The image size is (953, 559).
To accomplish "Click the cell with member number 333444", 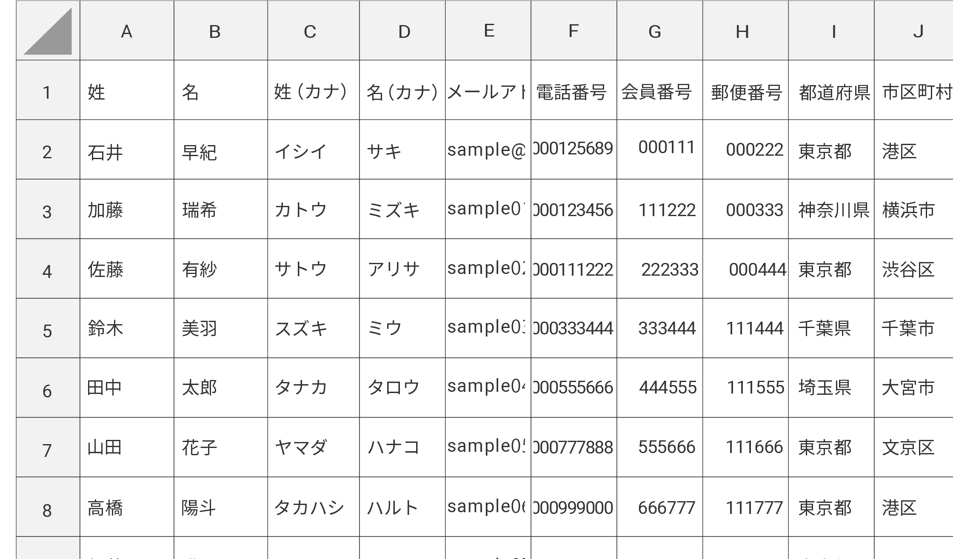I will [660, 328].
